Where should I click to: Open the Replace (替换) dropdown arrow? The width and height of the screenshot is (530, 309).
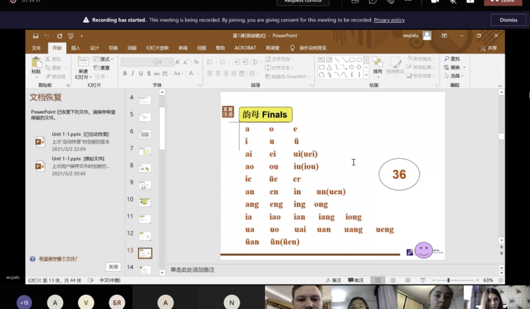[x=464, y=68]
